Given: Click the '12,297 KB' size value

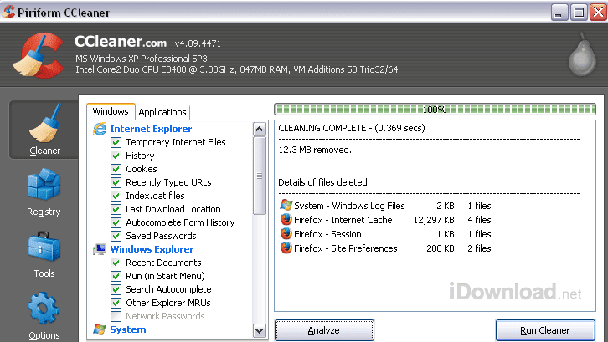Looking at the screenshot, I should tap(434, 220).
